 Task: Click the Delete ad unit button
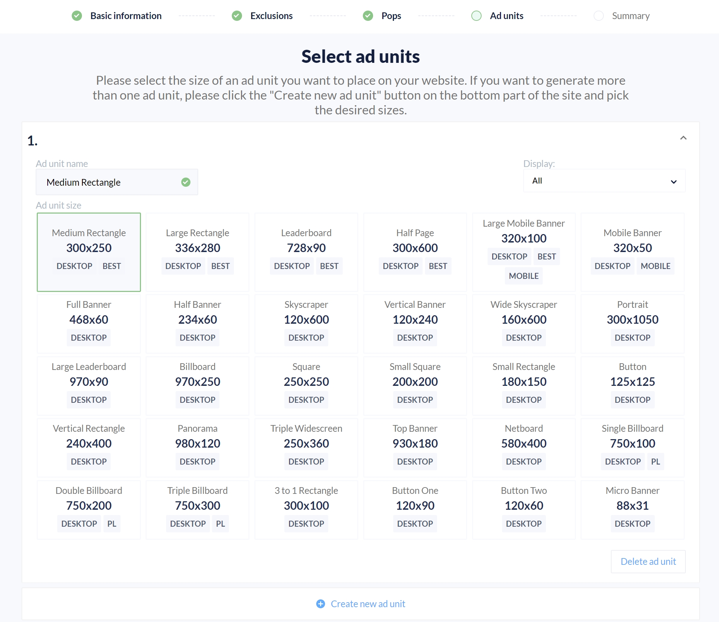[x=648, y=562]
